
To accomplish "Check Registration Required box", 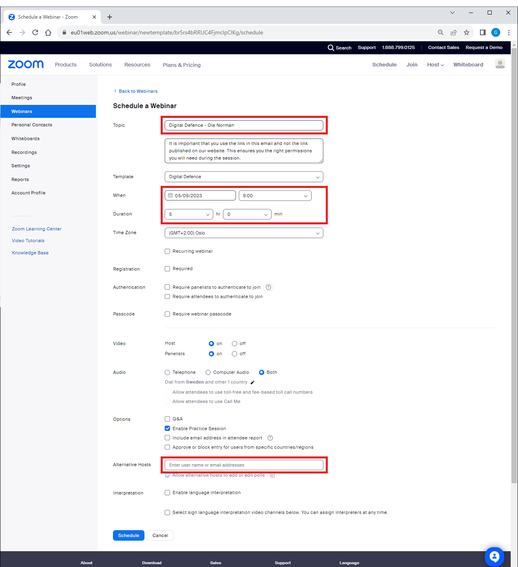I will [167, 269].
